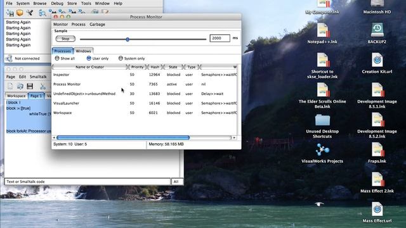Select the Page 1 tab in Workspace
Viewport: 406px width, 228px height.
tap(36, 96)
